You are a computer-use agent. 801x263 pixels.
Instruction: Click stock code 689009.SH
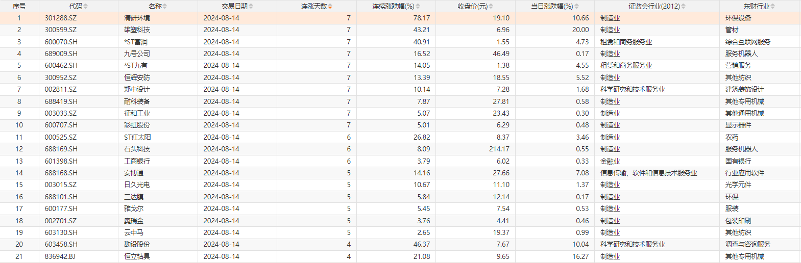[x=61, y=54]
